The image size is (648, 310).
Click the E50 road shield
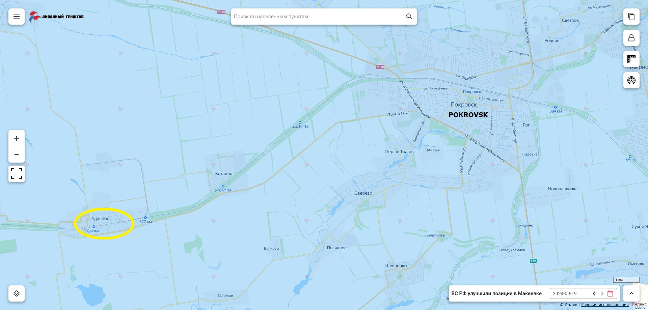click(533, 261)
